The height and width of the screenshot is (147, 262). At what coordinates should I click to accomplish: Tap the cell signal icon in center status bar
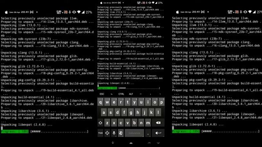click(x=156, y=3)
